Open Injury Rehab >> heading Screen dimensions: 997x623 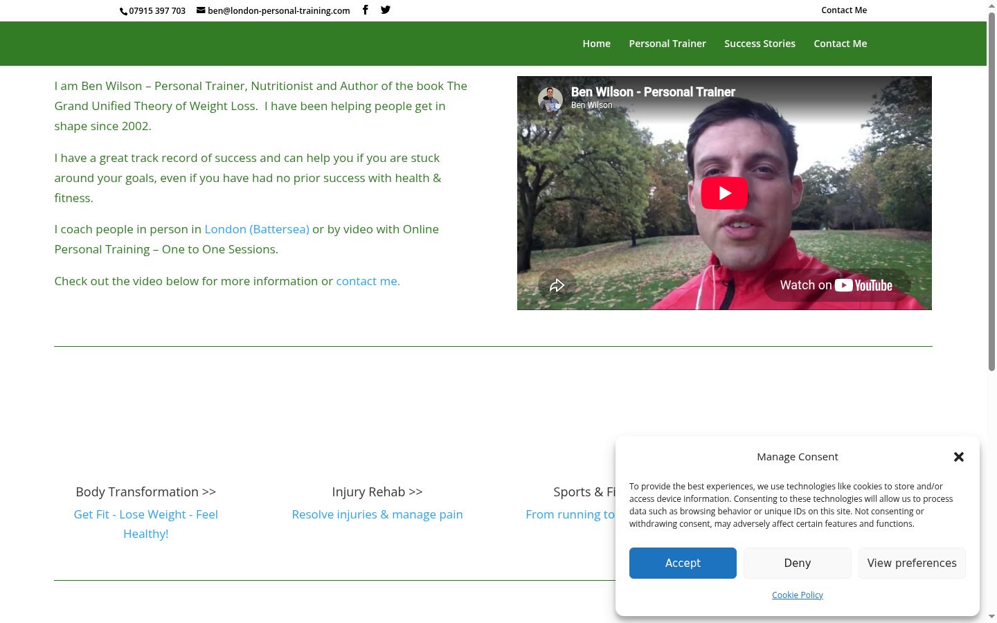point(377,491)
